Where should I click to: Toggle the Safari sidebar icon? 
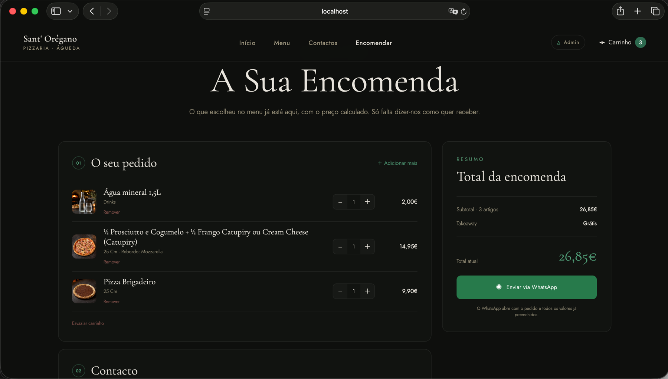coord(56,11)
